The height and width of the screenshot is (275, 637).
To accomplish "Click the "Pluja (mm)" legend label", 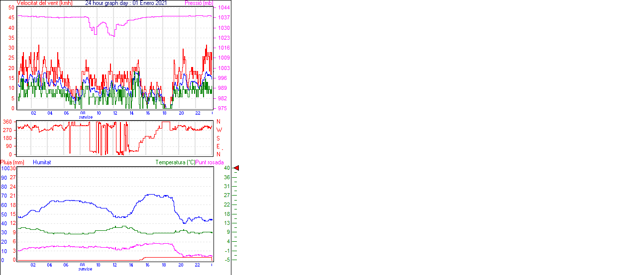I will 12,162.
